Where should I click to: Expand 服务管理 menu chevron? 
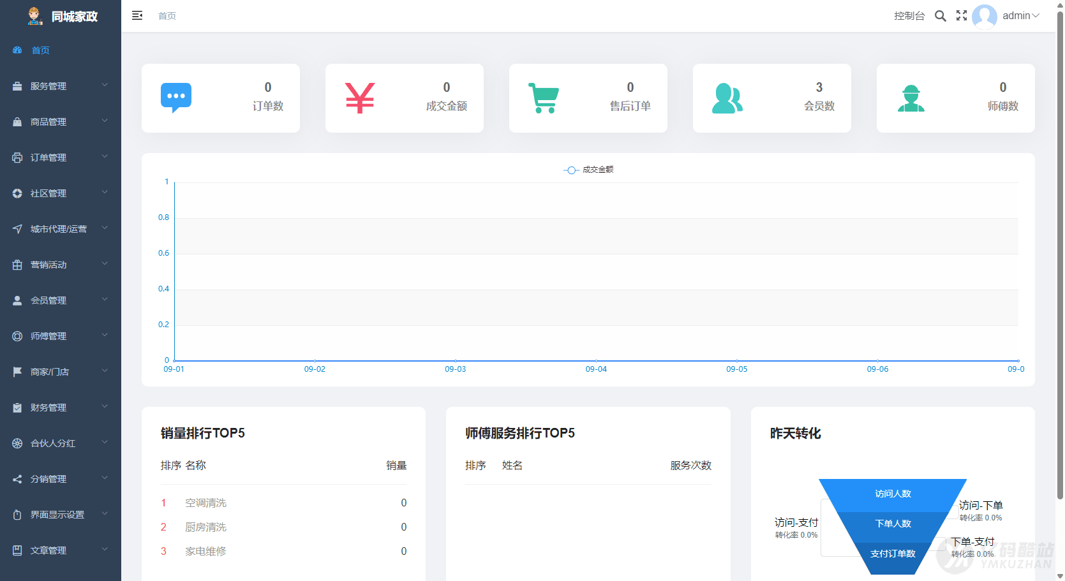(x=105, y=85)
